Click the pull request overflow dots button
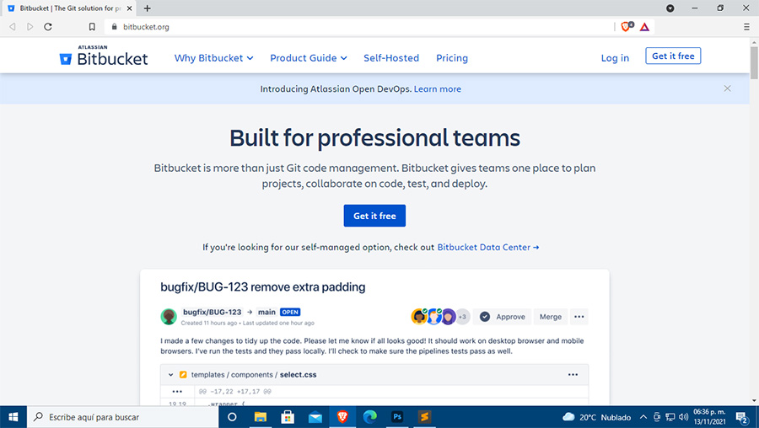The width and height of the screenshot is (759, 428). click(579, 317)
